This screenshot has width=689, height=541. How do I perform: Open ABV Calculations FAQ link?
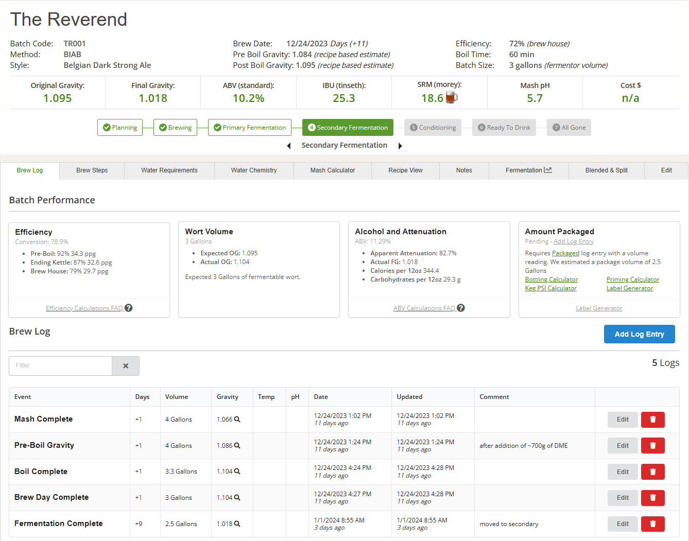point(424,308)
